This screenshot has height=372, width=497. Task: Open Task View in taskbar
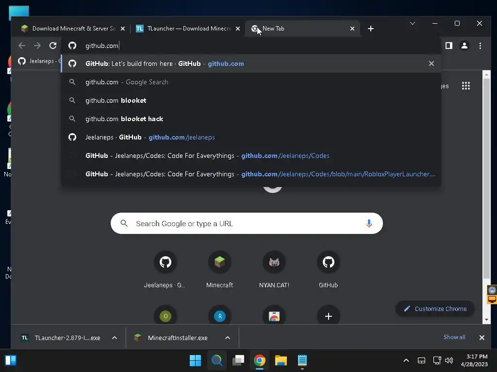tap(238, 360)
